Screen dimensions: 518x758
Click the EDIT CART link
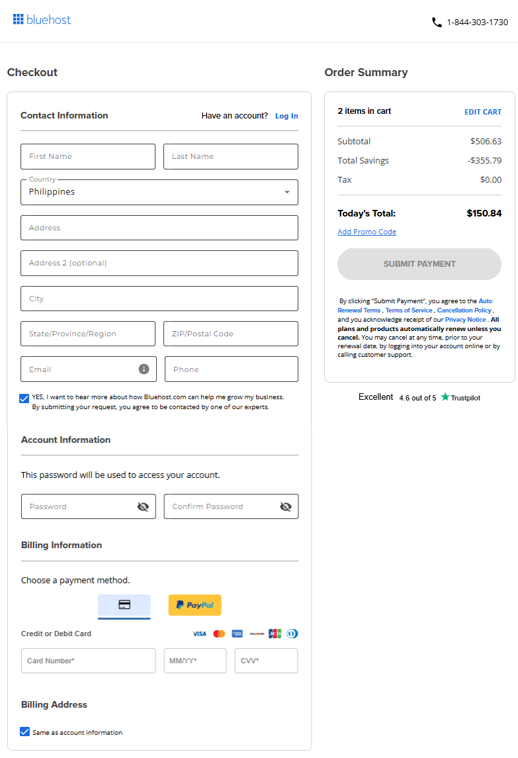tap(483, 111)
